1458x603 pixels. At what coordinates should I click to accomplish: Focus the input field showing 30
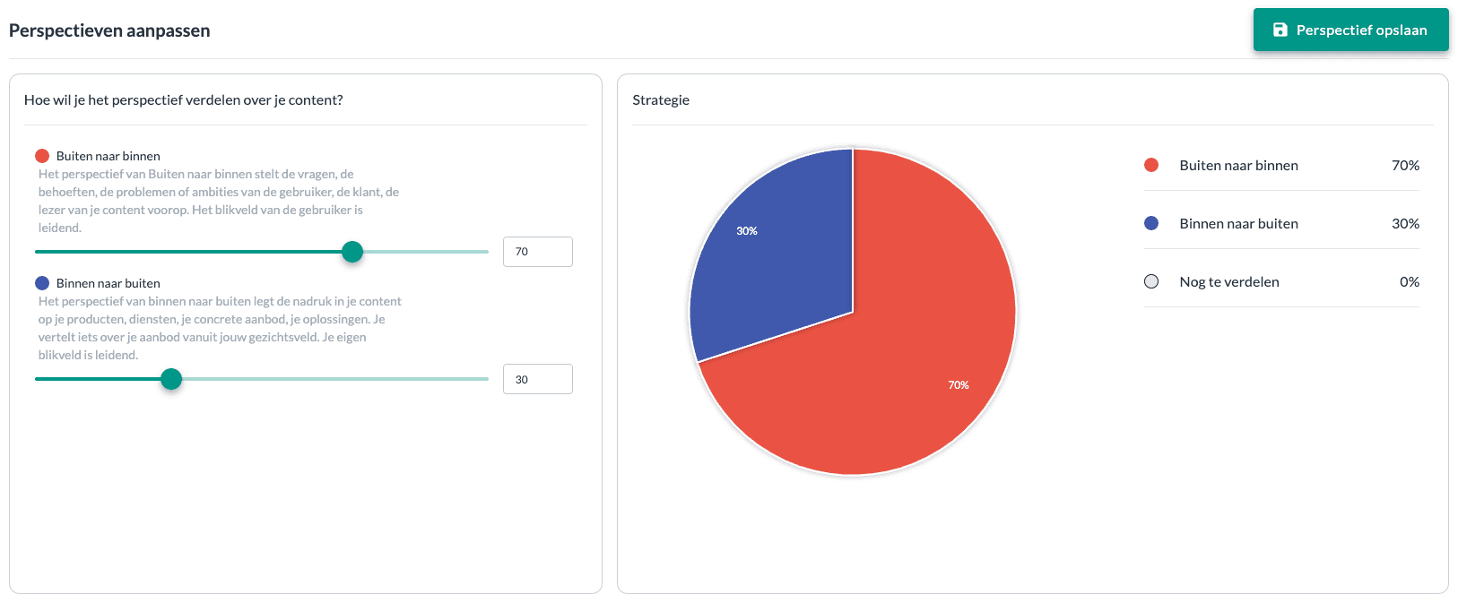point(538,379)
